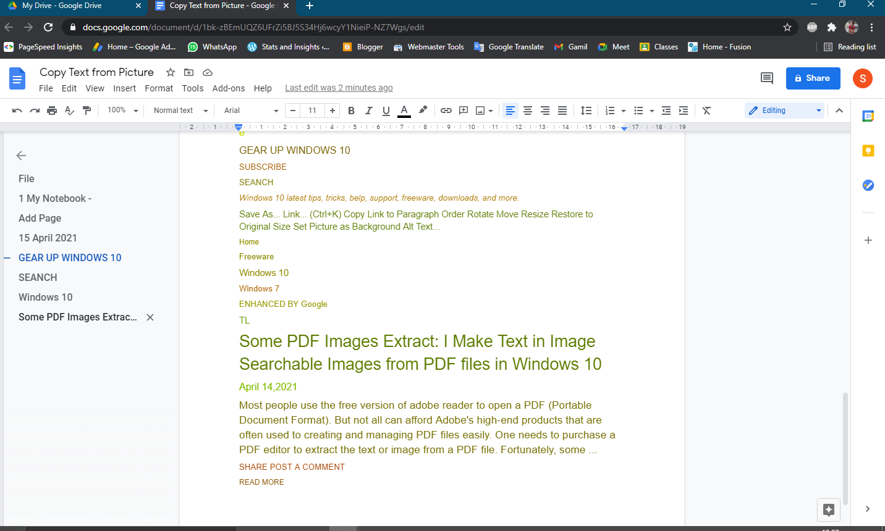Click the Insert link icon
Viewport: 885px width, 531px height.
(x=446, y=111)
